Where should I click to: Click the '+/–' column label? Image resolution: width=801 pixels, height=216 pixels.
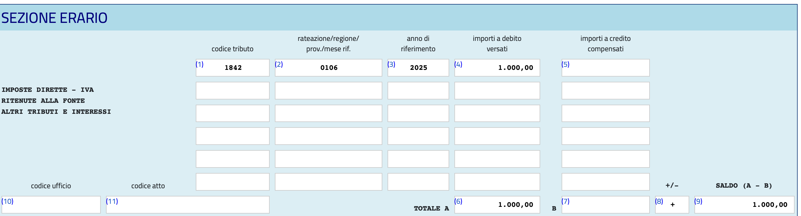[672, 185]
